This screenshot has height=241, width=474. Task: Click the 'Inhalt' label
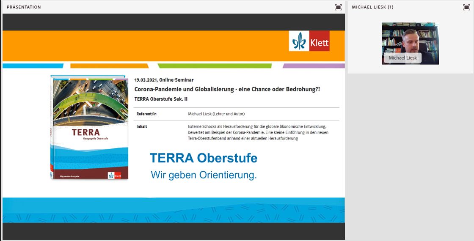coord(142,126)
